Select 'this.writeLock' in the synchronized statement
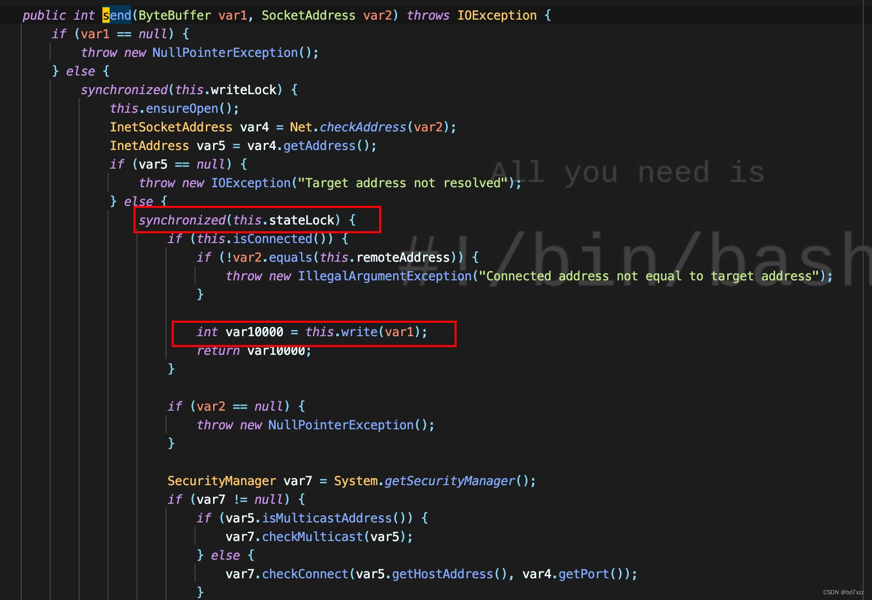Screen dimensions: 872x600 coord(226,90)
